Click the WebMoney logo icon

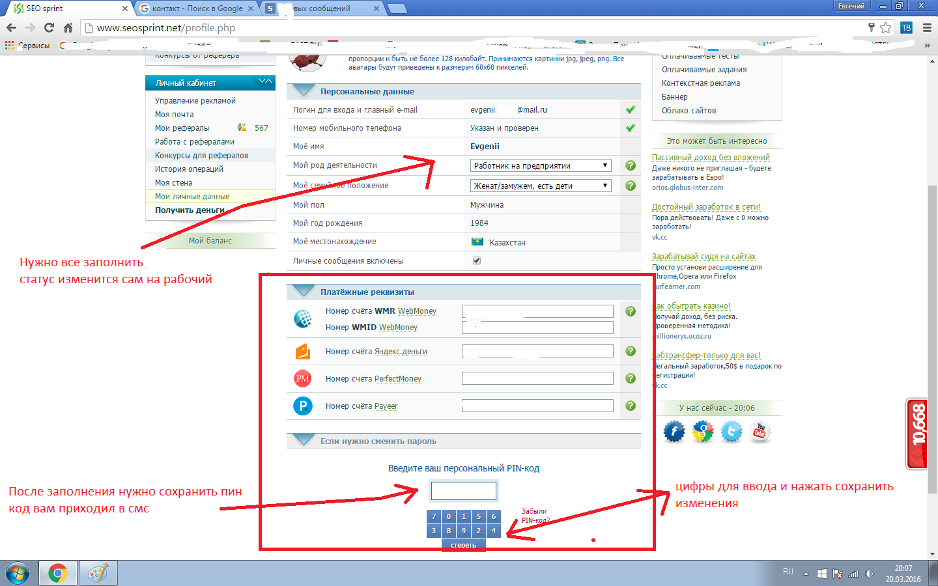(303, 319)
